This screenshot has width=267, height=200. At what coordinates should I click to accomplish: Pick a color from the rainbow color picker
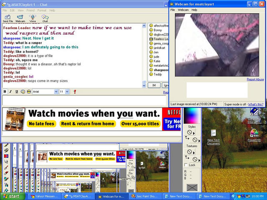(x=192, y=116)
